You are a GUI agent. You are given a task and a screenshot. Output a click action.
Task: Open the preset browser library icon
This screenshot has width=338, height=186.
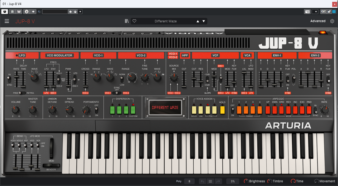pos(127,21)
